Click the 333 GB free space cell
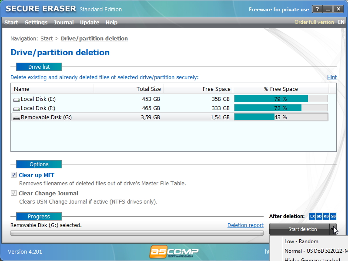 click(x=221, y=108)
